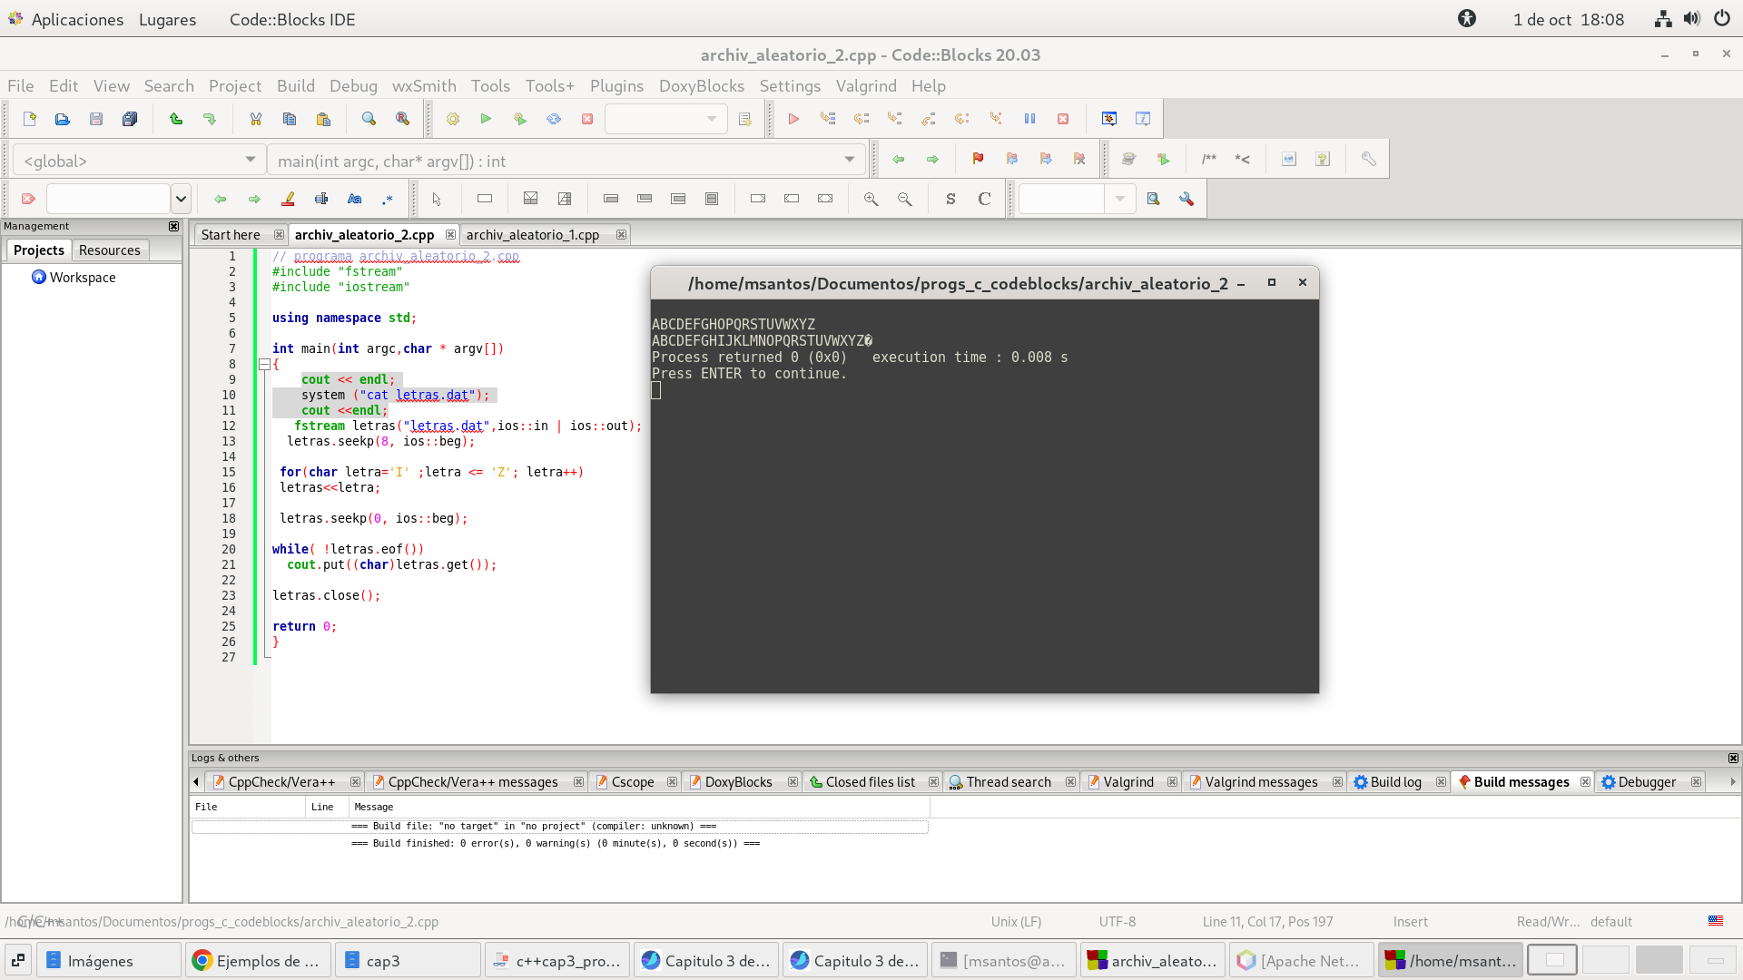This screenshot has width=1743, height=980.
Task: Open the Build menu
Action: point(295,85)
